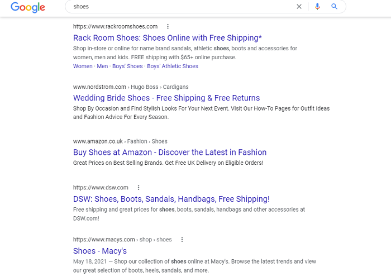Image resolution: width=391 pixels, height=276 pixels.
Task: Open the 'Men' sitelink
Action: pyautogui.click(x=102, y=66)
